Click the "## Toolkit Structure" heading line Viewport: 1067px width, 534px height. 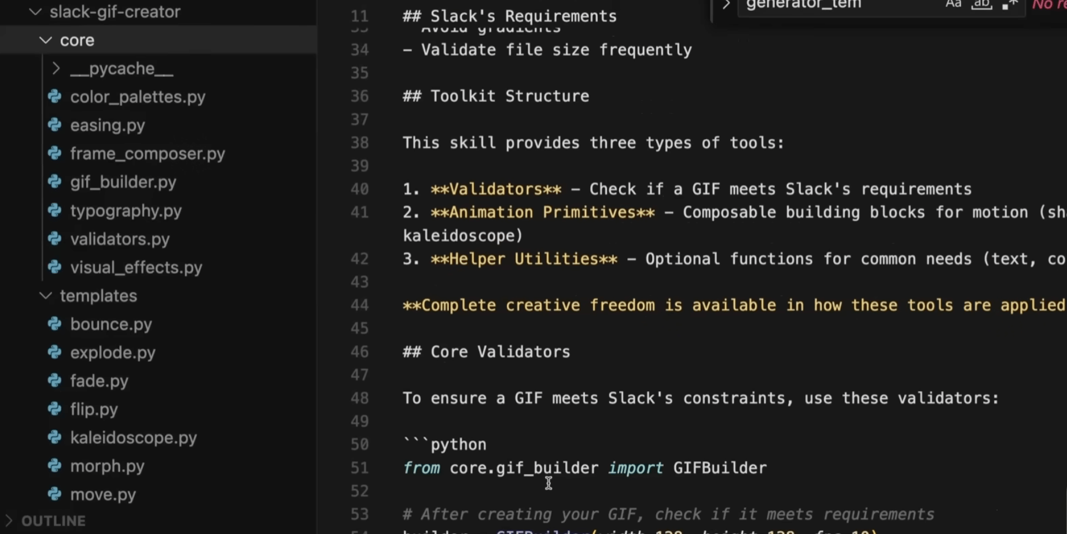(496, 96)
